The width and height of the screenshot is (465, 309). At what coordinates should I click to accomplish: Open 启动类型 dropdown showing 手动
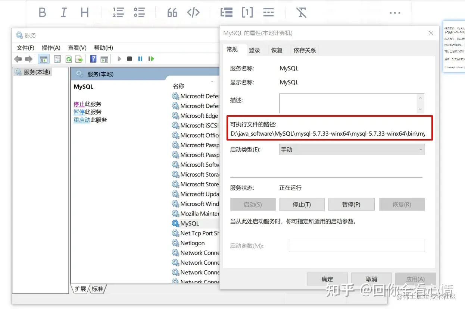352,149
